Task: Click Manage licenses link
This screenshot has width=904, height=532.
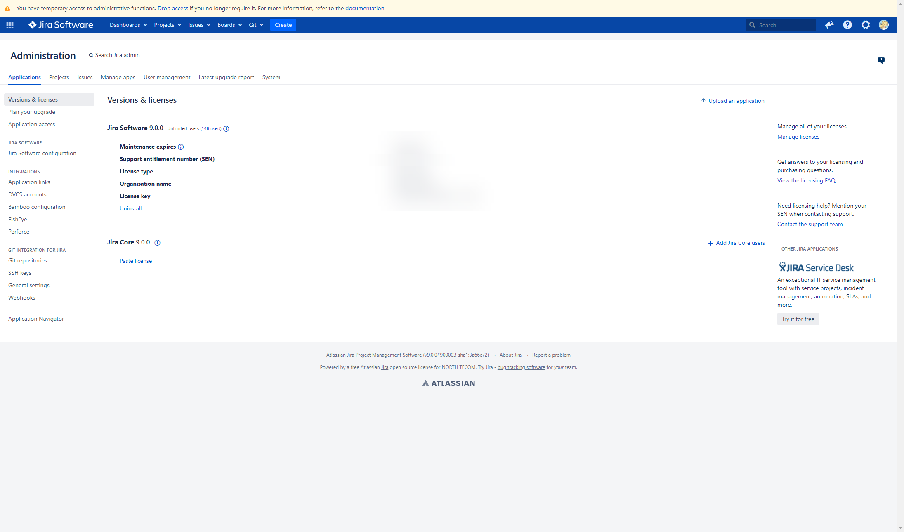Action: pos(798,137)
